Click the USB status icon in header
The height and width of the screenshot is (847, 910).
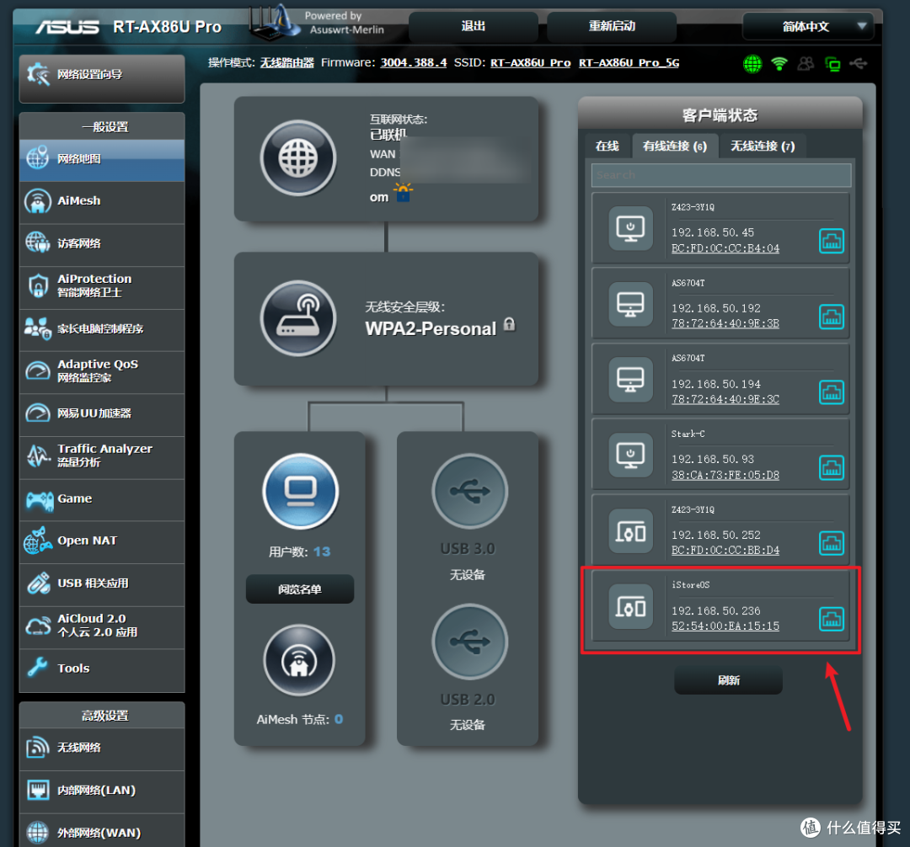click(x=859, y=63)
